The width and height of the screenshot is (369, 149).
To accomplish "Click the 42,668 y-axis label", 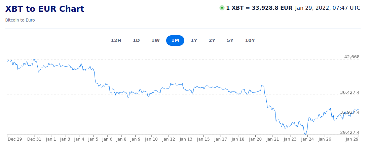I will point(352,57).
